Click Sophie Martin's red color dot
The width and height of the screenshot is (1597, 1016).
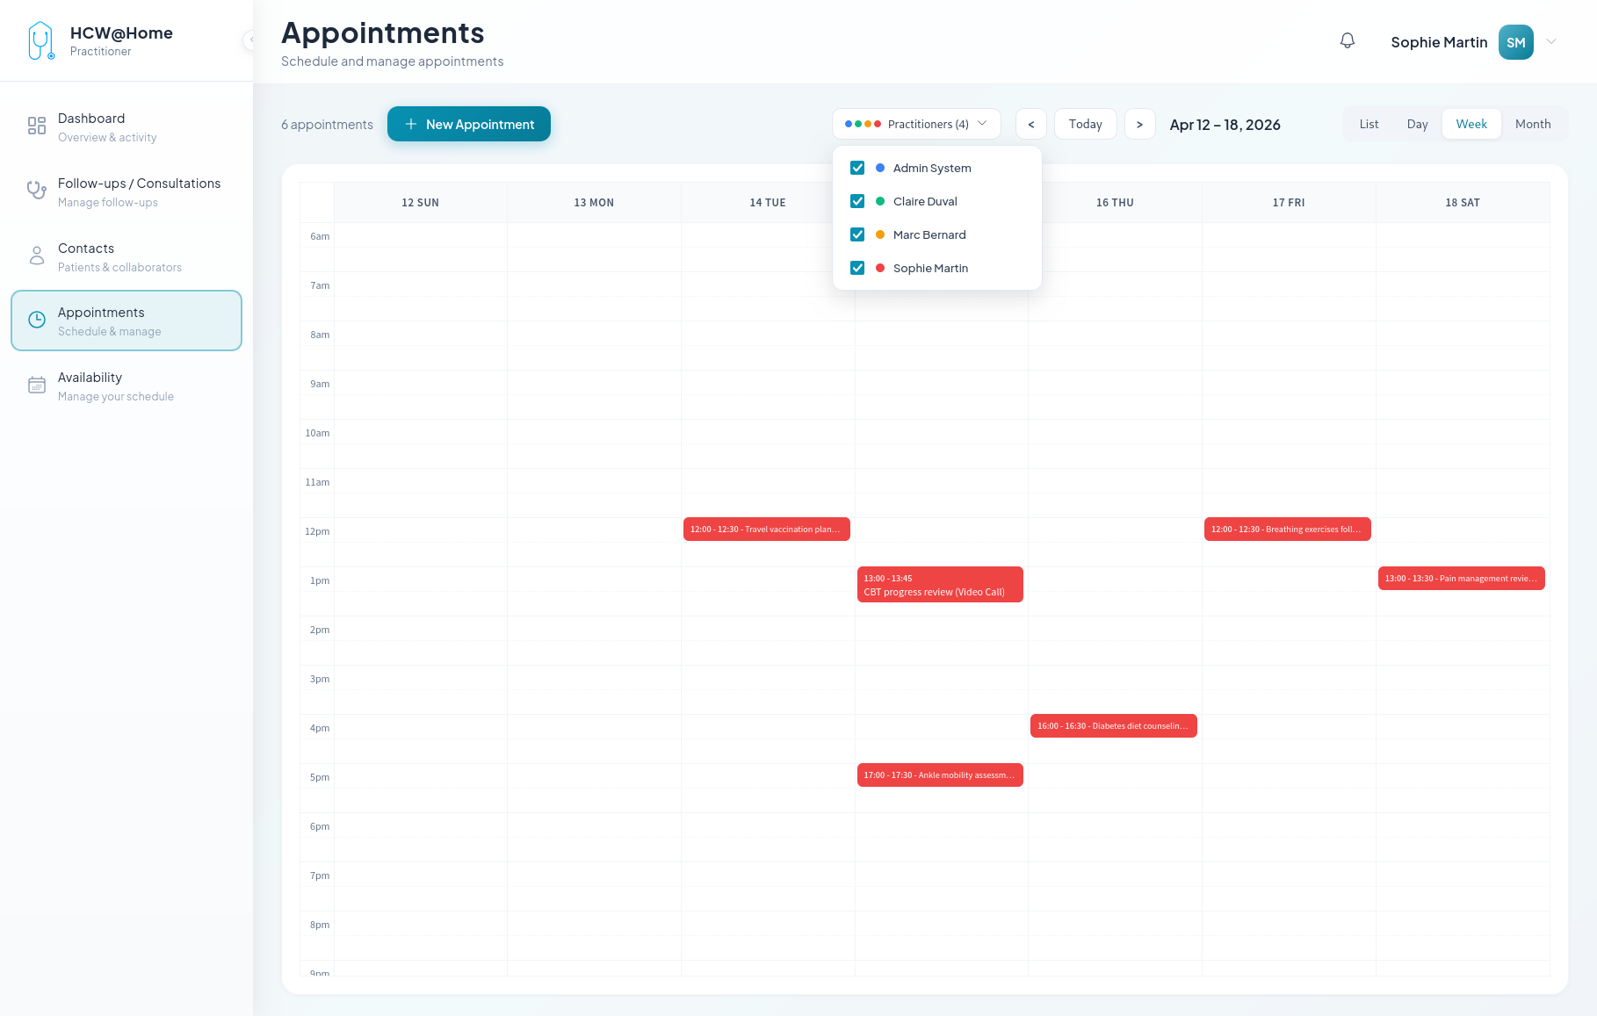click(879, 268)
